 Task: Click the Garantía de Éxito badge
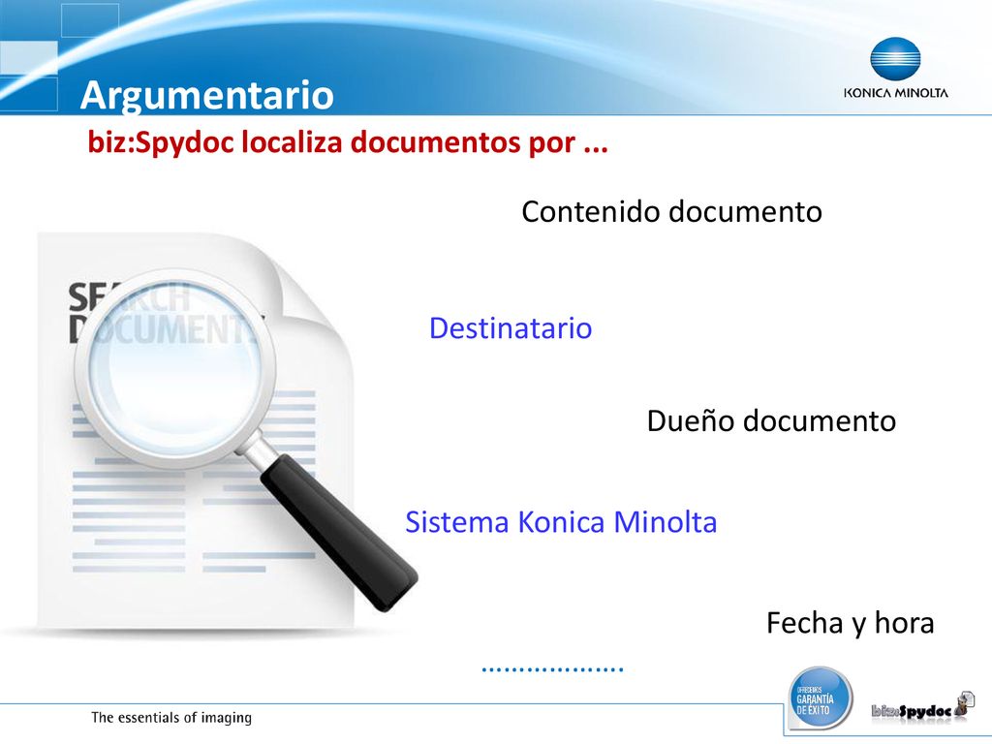[x=820, y=699]
